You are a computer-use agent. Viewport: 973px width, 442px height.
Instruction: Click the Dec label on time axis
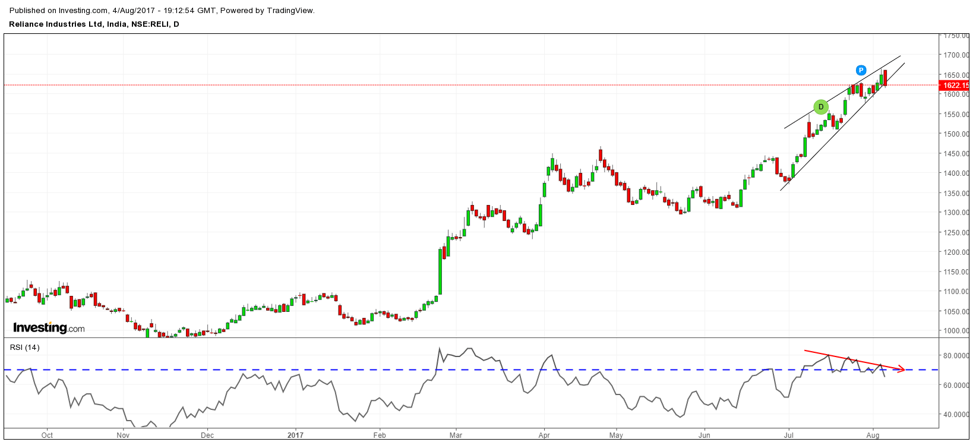(207, 435)
